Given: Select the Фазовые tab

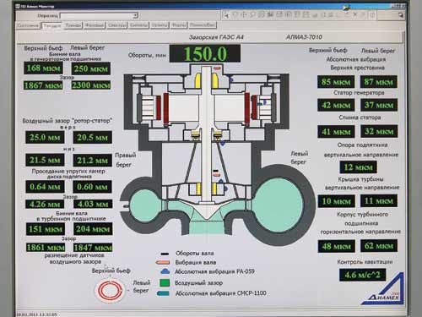Looking at the screenshot, I should [x=95, y=25].
